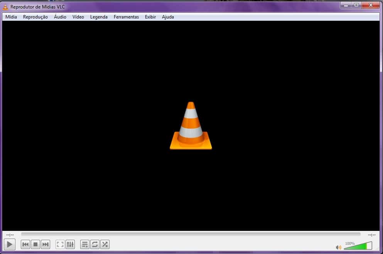Viewport: 383px width, 254px height.
Task: Open the Legenda menu
Action: [x=99, y=17]
